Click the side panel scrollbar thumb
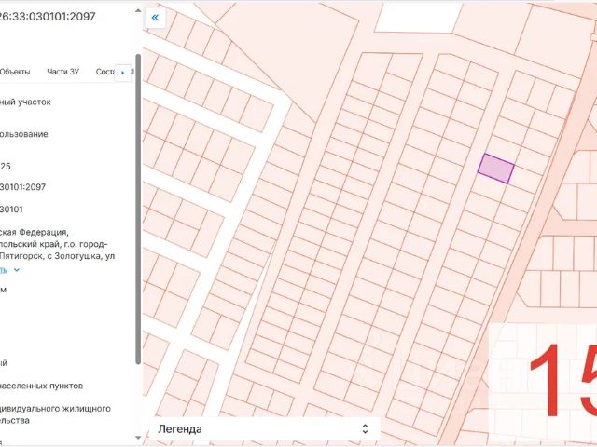597x447 pixels. coord(138,209)
